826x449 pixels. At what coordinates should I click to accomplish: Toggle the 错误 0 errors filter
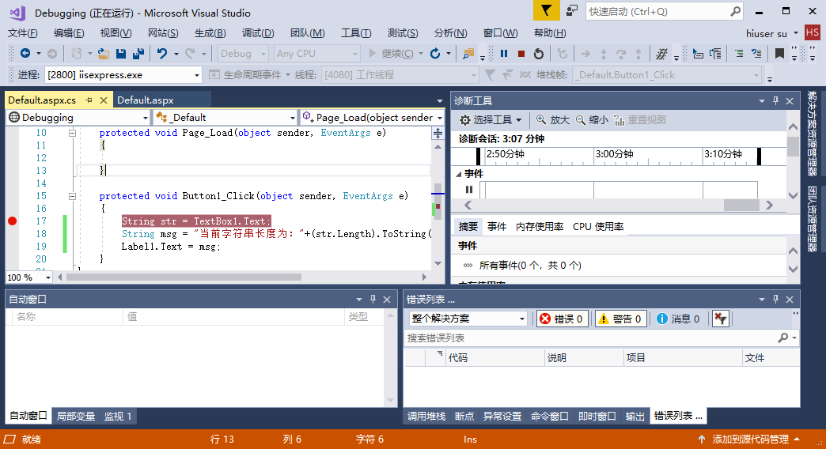pos(562,319)
